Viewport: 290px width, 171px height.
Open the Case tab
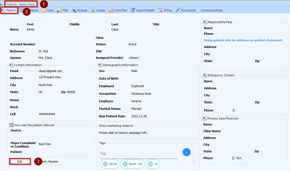coord(48,10)
